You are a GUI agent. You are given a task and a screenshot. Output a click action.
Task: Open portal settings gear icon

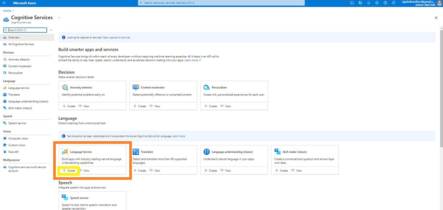click(377, 3)
